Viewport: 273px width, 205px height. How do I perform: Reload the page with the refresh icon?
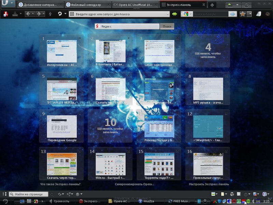coord(60,14)
